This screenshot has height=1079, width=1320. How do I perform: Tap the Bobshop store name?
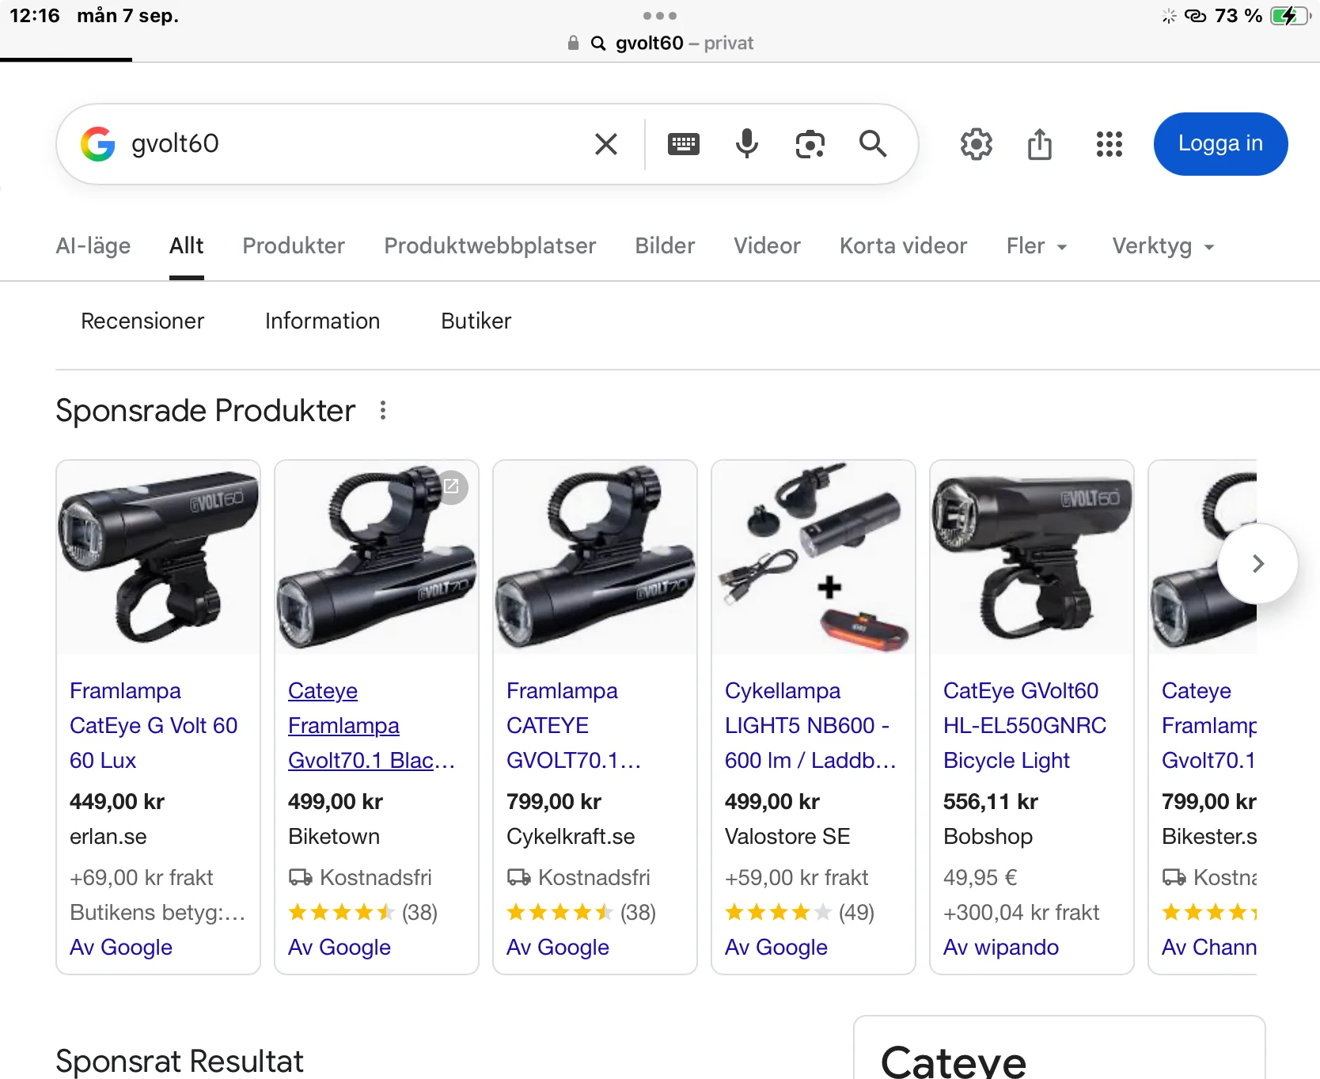[988, 836]
